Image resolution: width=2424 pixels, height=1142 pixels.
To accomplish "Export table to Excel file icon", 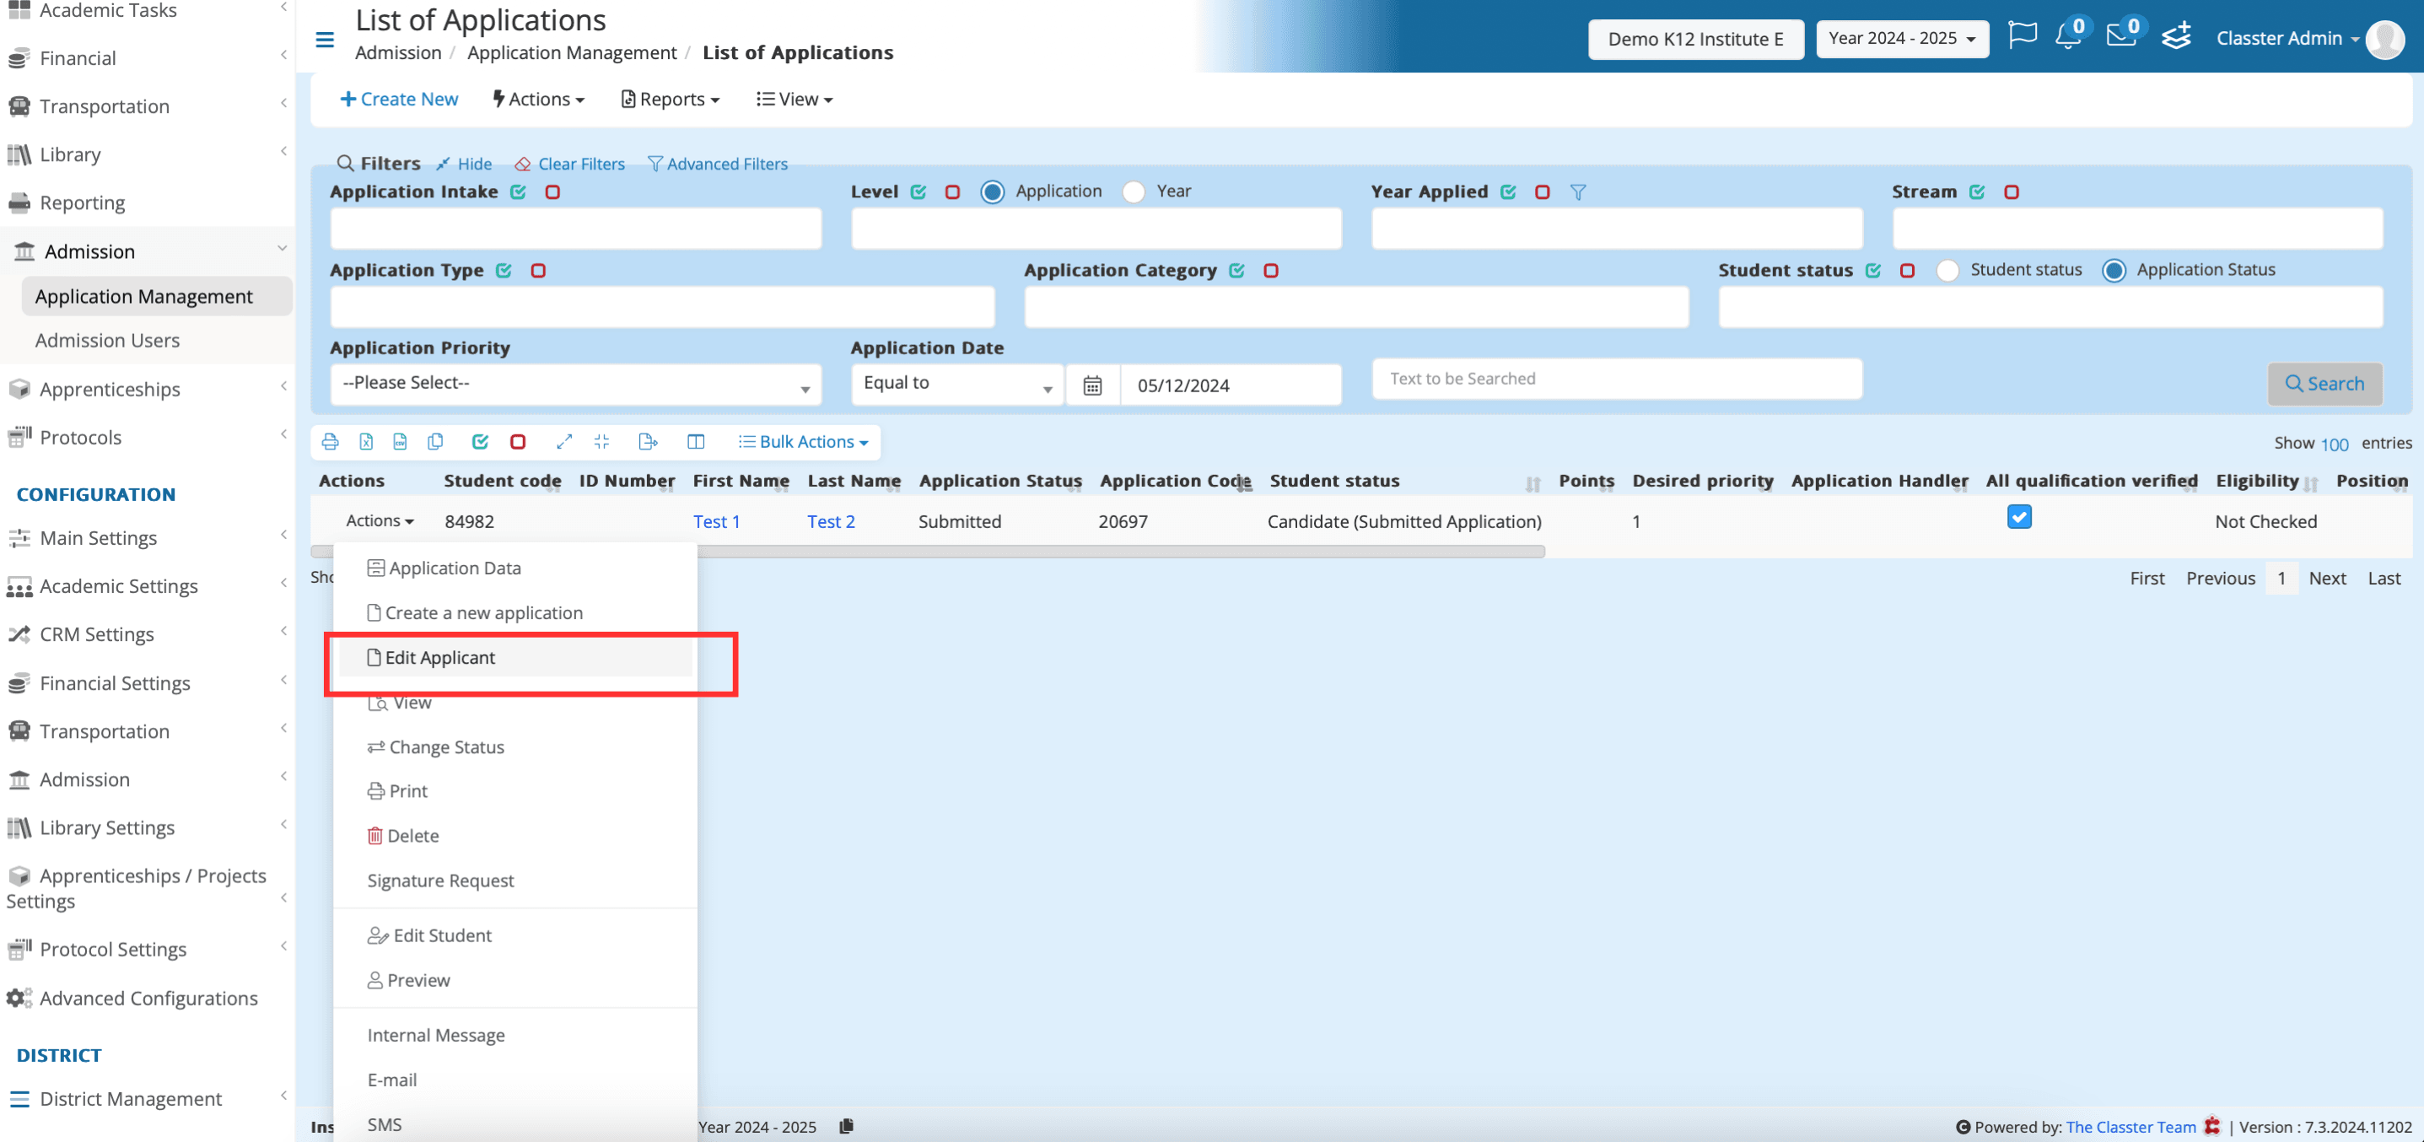I will click(x=366, y=441).
